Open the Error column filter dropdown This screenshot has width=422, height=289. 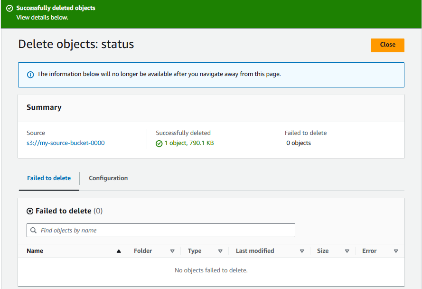point(396,250)
